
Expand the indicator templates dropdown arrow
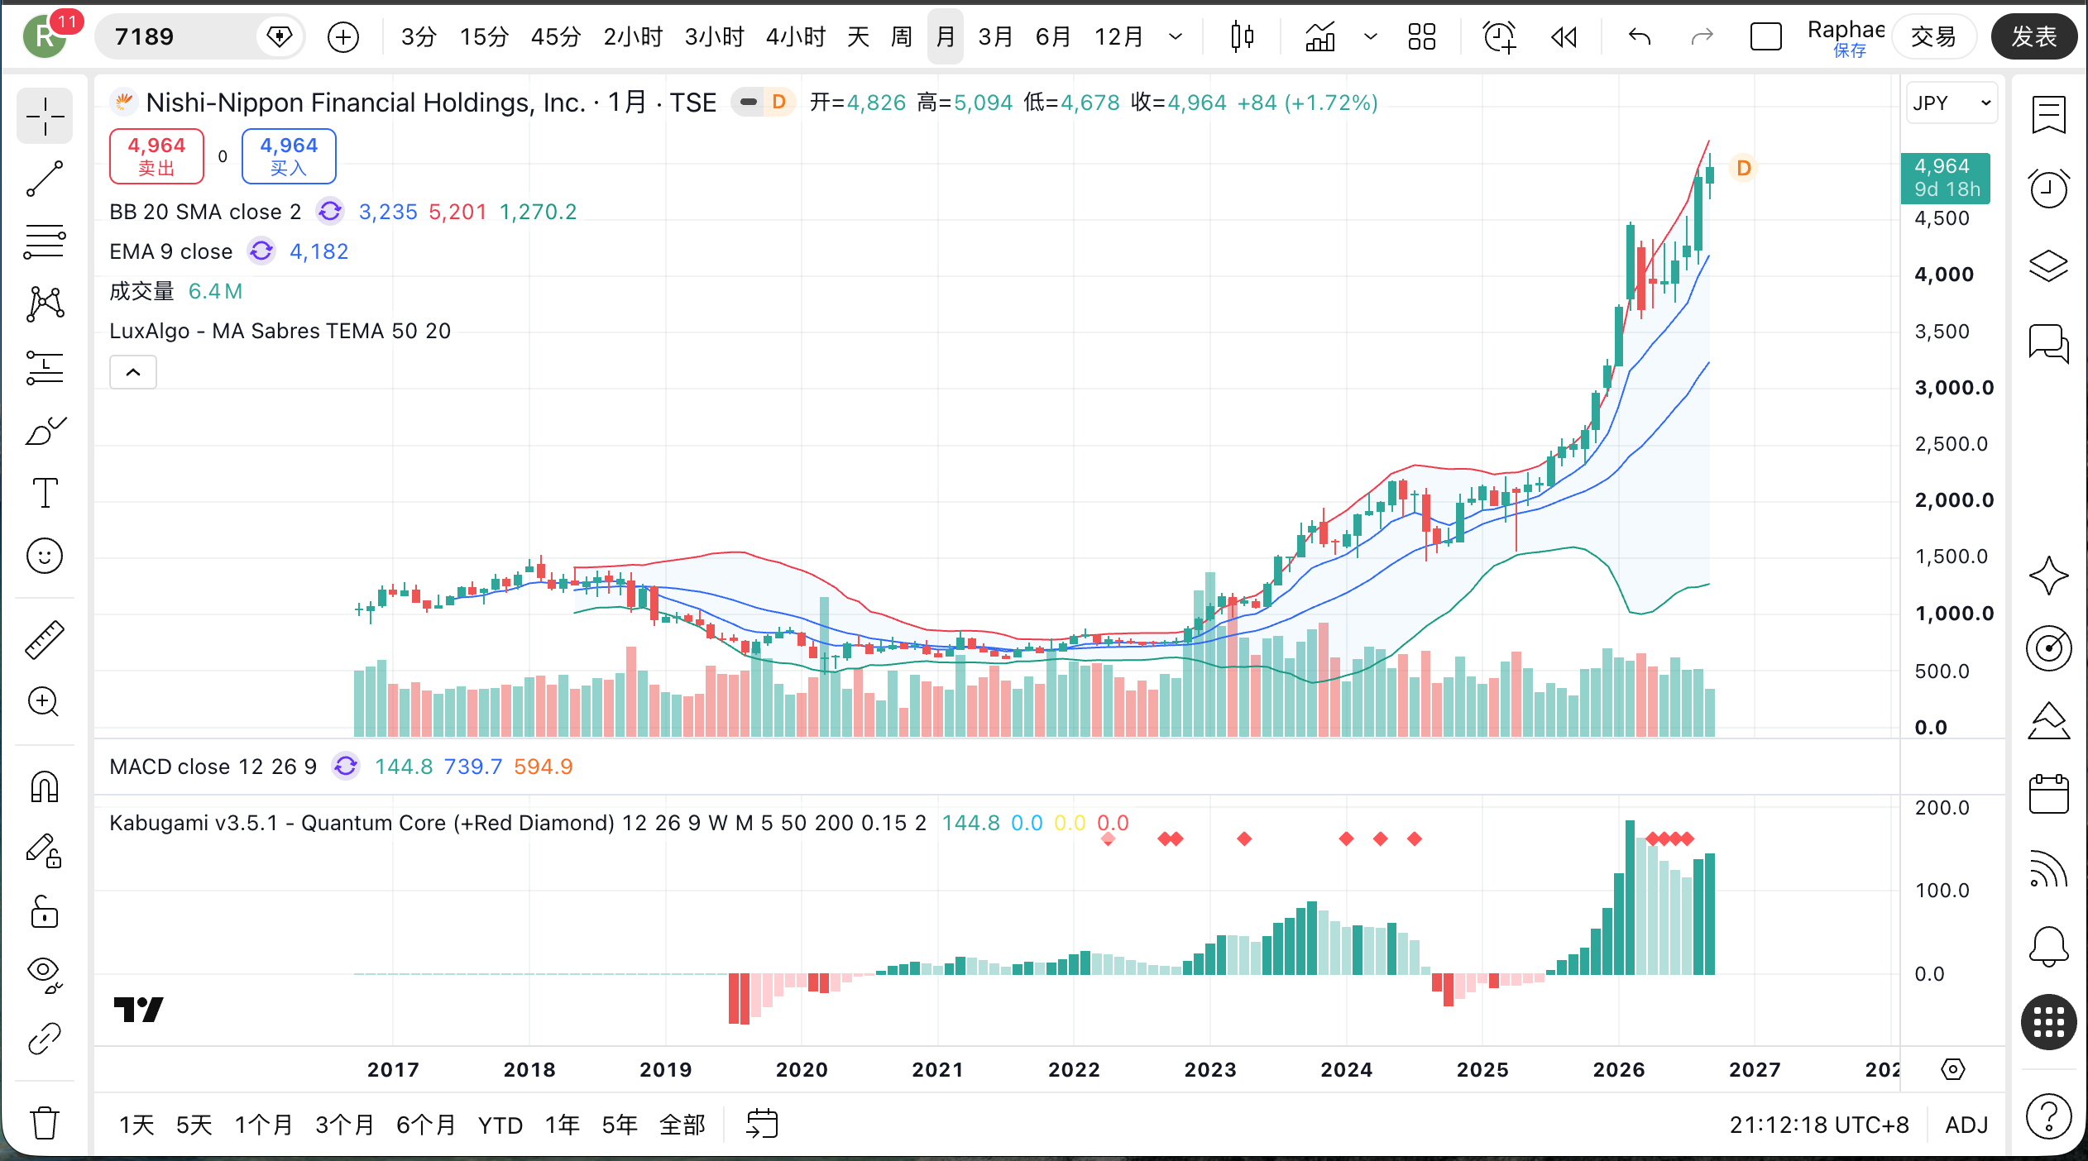click(x=1370, y=36)
